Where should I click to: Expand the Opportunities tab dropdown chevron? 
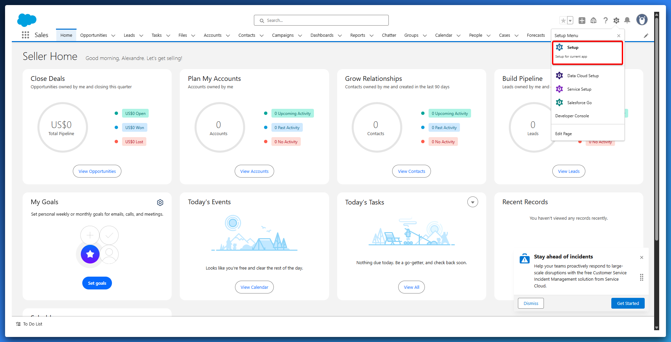point(113,35)
